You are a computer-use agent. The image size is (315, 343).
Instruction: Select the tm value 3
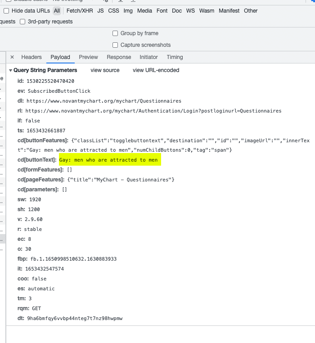[x=30, y=298]
